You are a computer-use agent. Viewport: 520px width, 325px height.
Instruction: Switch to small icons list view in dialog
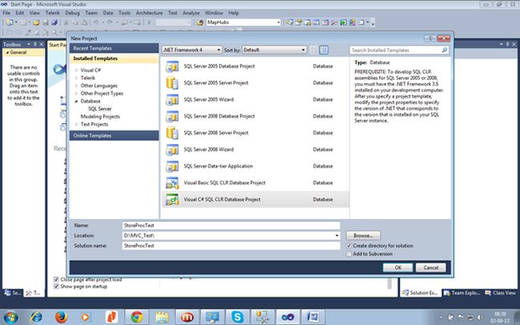313,50
